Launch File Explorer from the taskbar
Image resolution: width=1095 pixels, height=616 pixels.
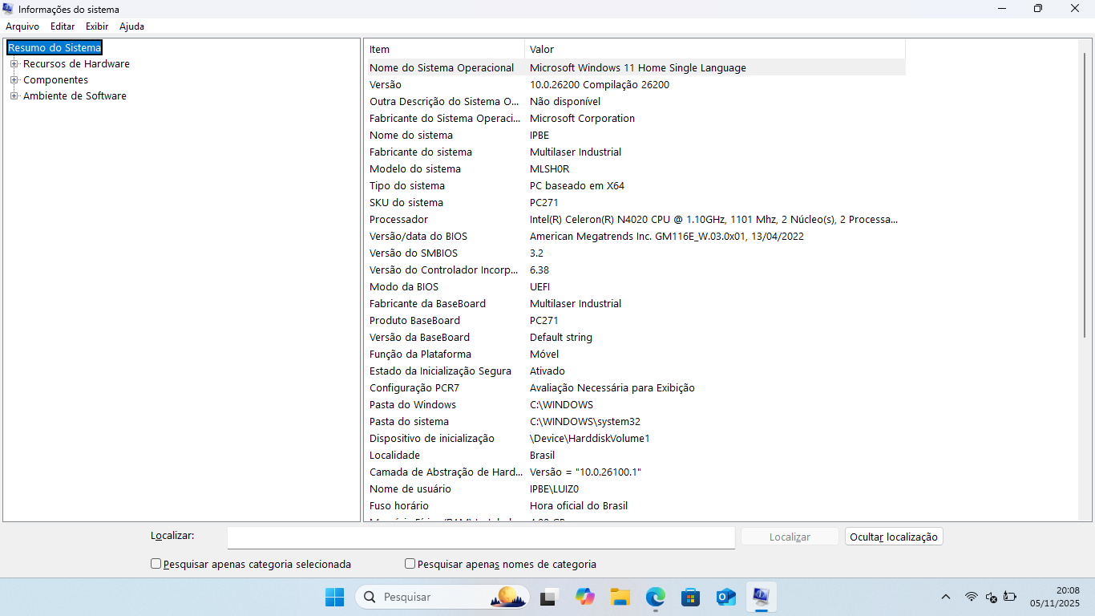(x=620, y=597)
